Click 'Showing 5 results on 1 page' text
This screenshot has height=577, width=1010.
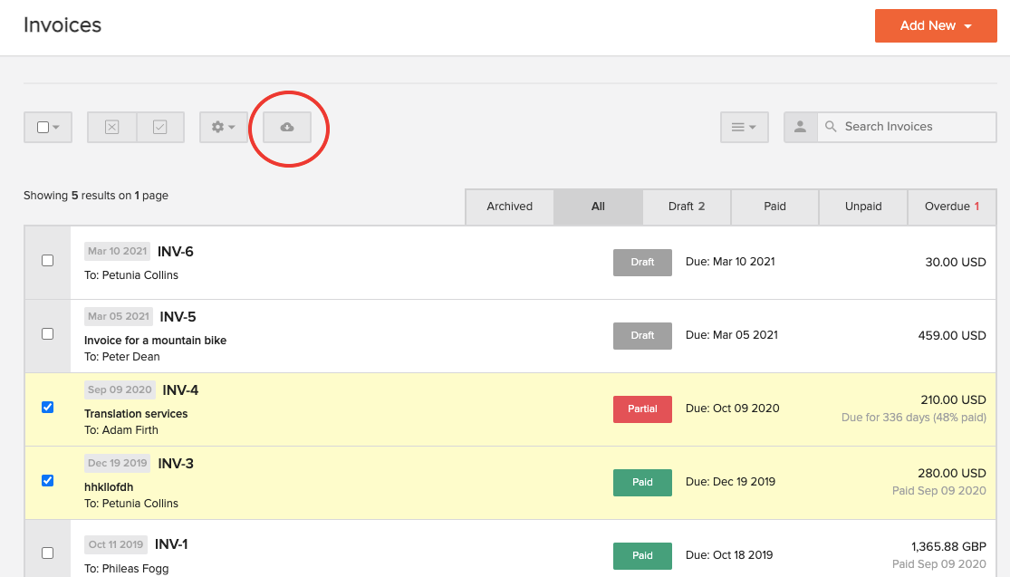click(x=96, y=196)
